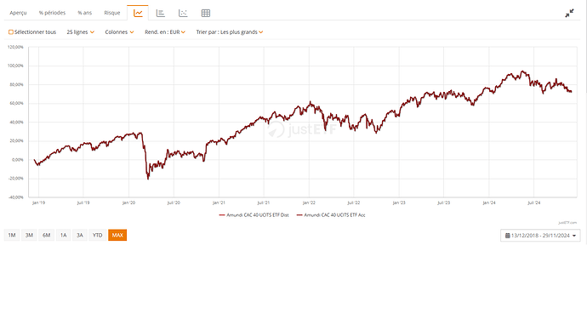Switch to the table grid view icon

(x=206, y=13)
